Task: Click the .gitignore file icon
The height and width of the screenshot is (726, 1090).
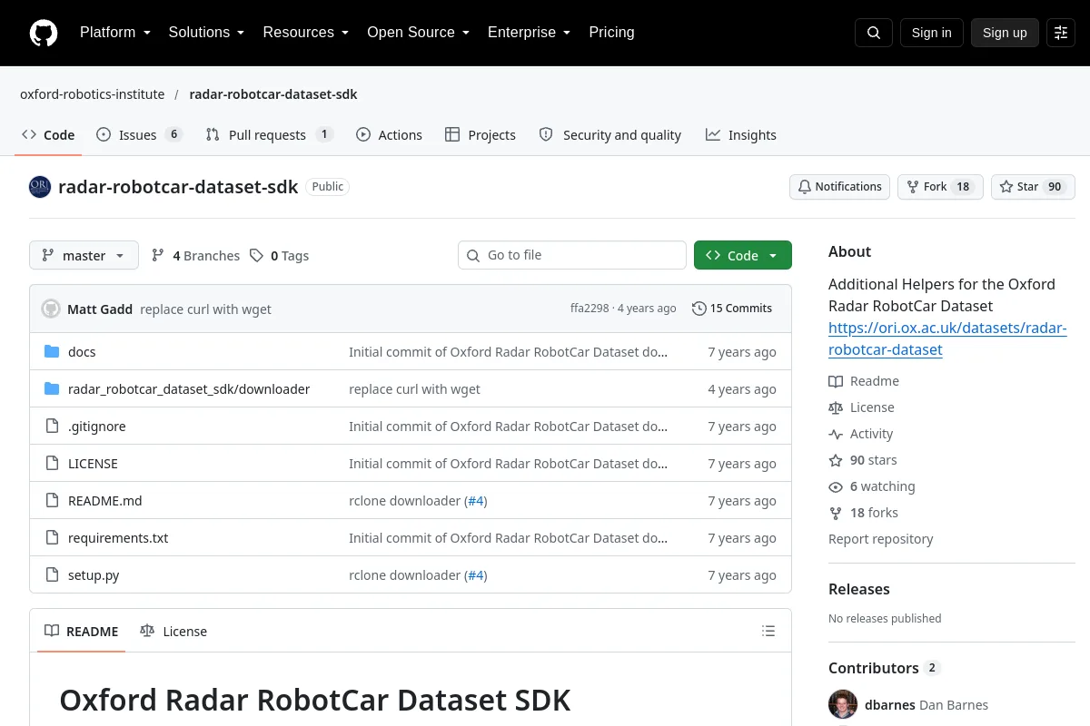Action: pos(52,427)
